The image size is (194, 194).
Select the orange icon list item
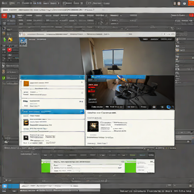[x=52, y=83]
